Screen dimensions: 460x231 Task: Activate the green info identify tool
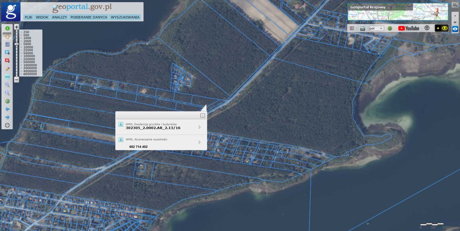pos(7,28)
